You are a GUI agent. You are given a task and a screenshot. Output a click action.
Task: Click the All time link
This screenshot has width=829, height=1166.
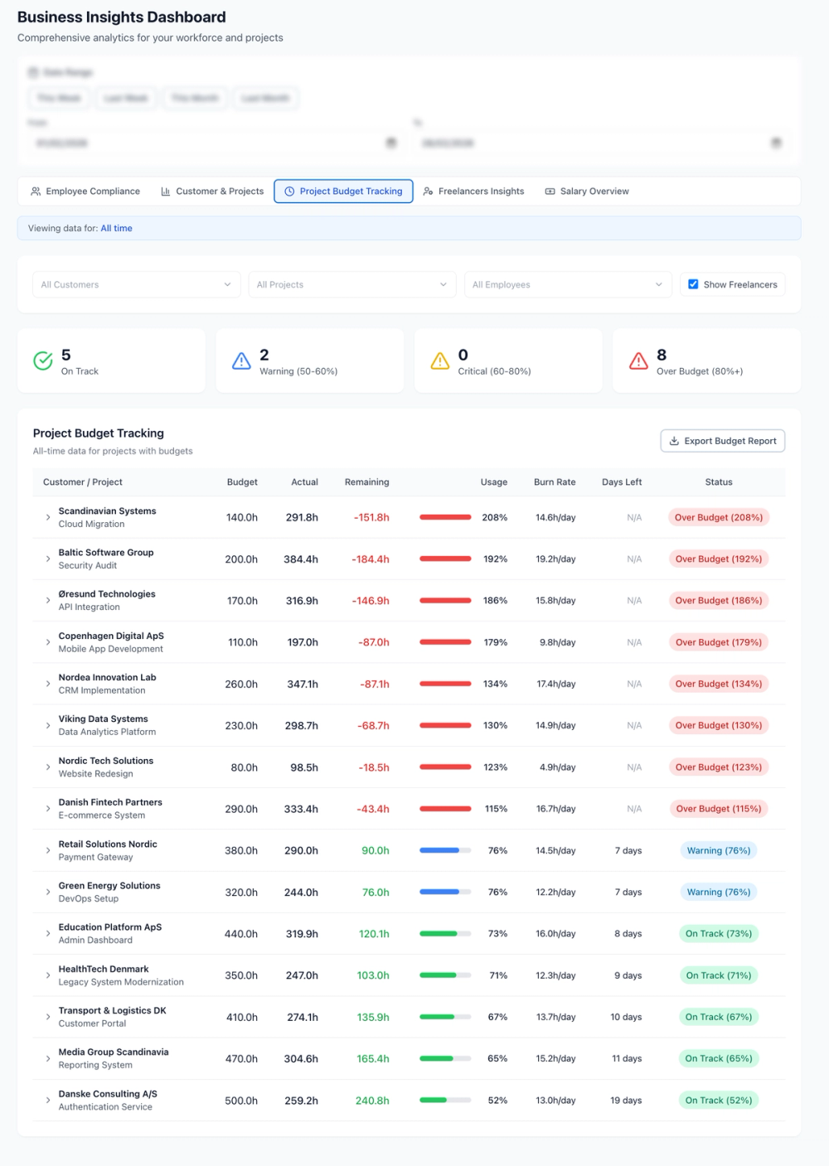(x=117, y=228)
